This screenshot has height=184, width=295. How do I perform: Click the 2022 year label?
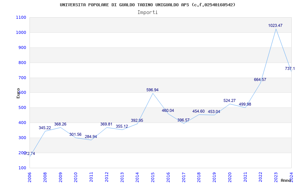(x=261, y=177)
